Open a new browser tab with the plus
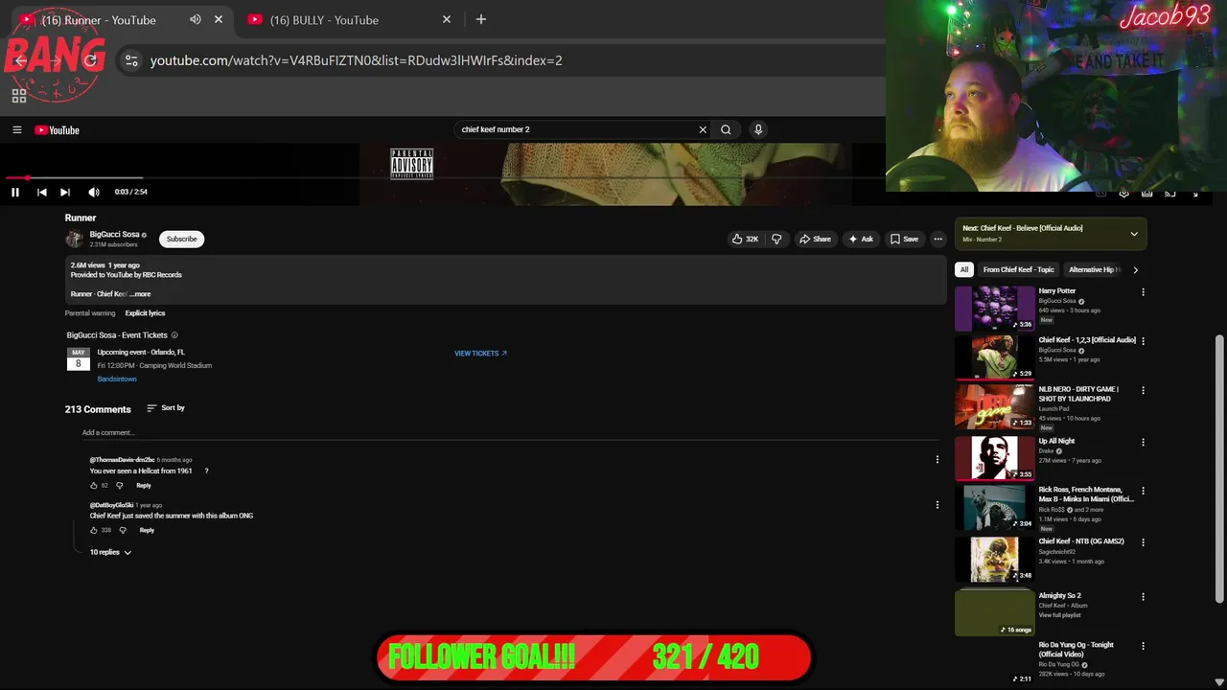 (x=481, y=19)
